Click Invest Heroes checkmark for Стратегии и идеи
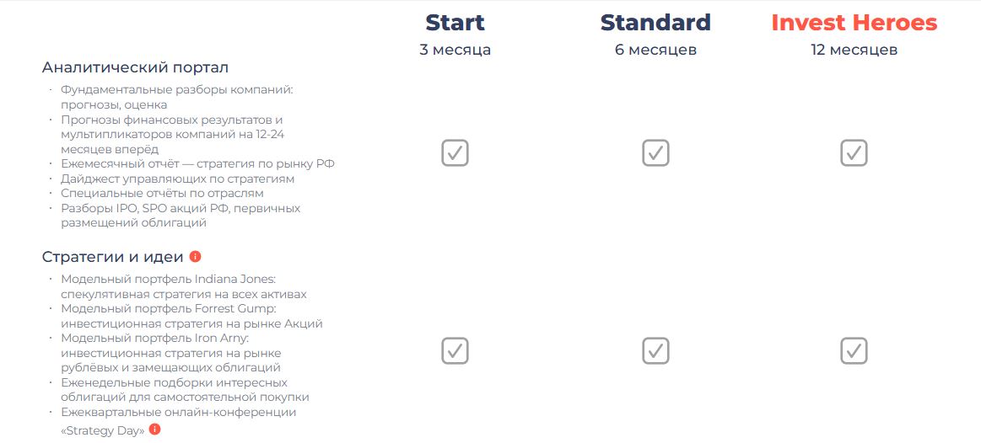Viewport: 981px width, 443px height. point(854,350)
